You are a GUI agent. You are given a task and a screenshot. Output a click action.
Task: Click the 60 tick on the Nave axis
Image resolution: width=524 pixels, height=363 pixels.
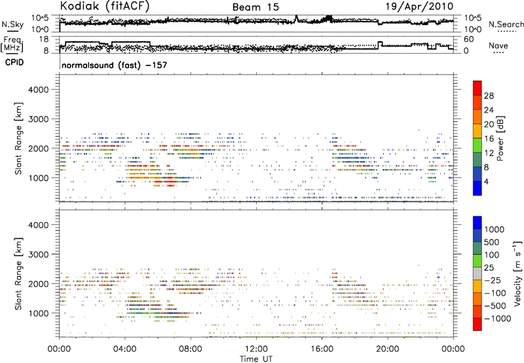tap(468, 39)
